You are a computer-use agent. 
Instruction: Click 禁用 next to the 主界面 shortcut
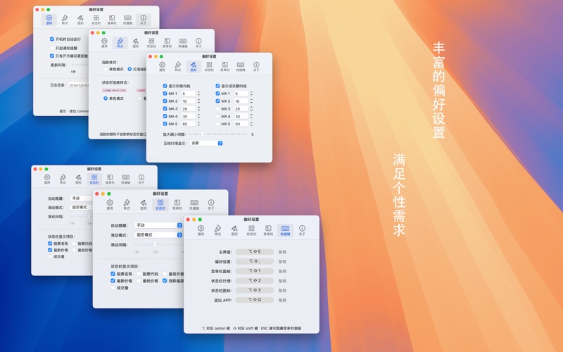[282, 251]
